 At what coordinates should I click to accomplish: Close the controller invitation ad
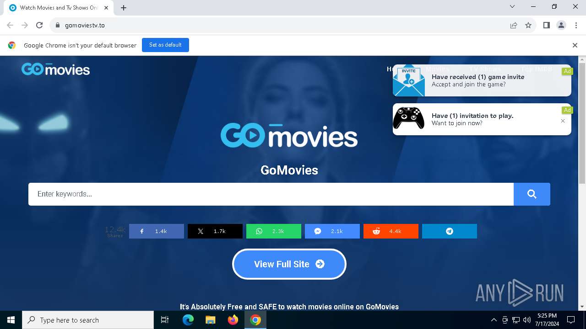pyautogui.click(x=563, y=121)
